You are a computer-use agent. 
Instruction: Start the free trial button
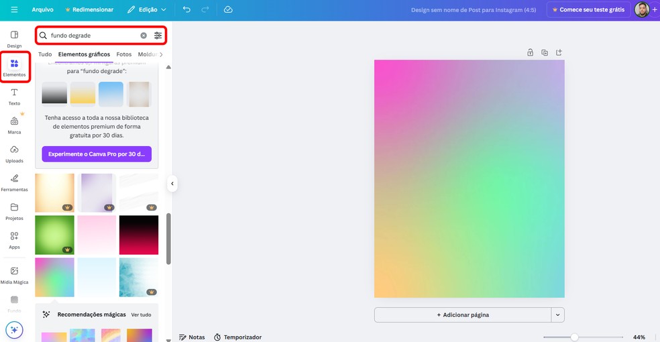[x=588, y=9]
